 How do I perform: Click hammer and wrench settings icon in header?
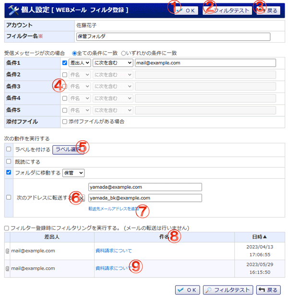[x=13, y=10]
